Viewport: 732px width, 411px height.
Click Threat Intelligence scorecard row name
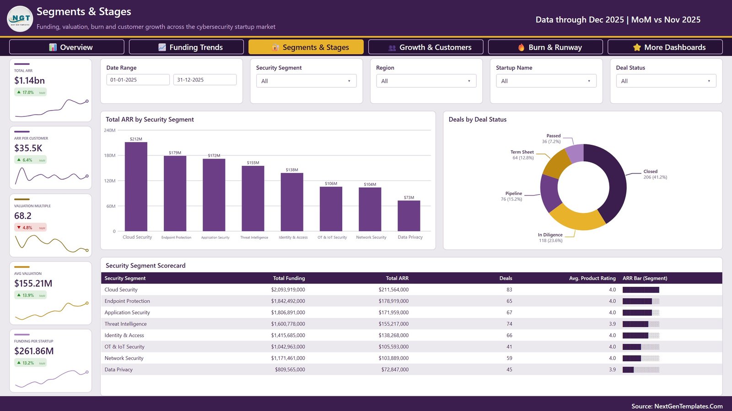[x=125, y=324]
